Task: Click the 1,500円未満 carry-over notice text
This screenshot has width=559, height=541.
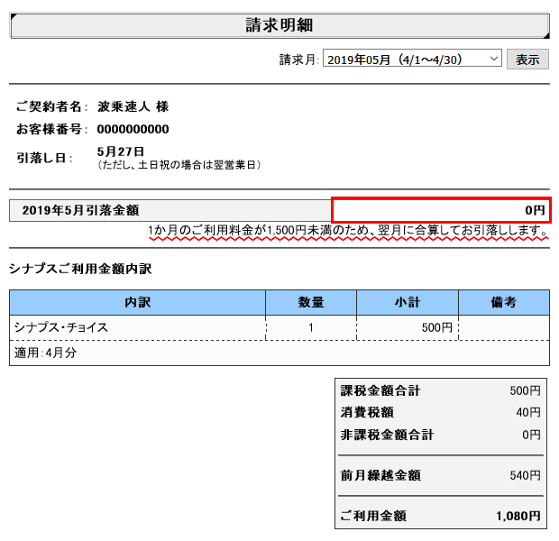Action: coord(348,231)
